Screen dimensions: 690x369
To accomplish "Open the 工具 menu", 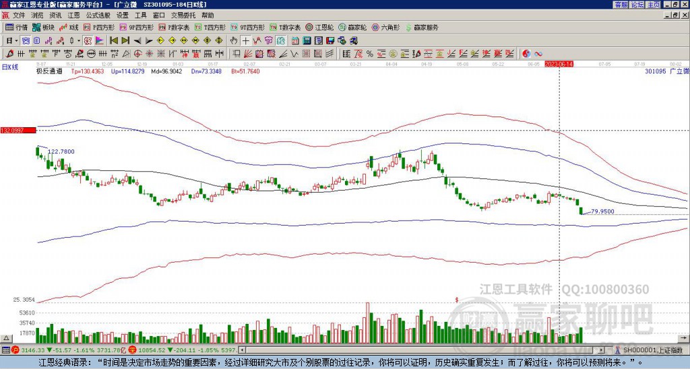I will click(140, 15).
